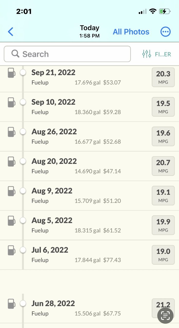The height and width of the screenshot is (328, 179).
Task: Open the Aug 20, 2022 fuelup entry
Action: 89,166
